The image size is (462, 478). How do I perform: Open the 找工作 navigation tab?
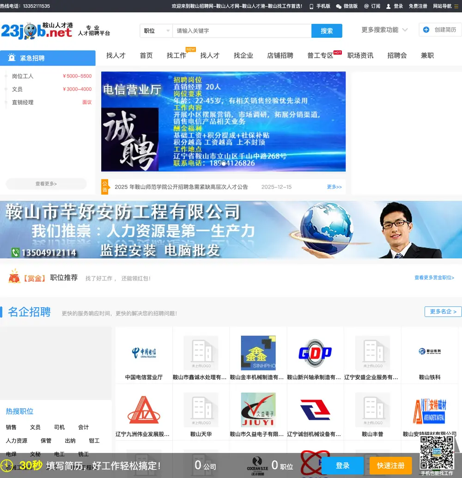coord(176,55)
